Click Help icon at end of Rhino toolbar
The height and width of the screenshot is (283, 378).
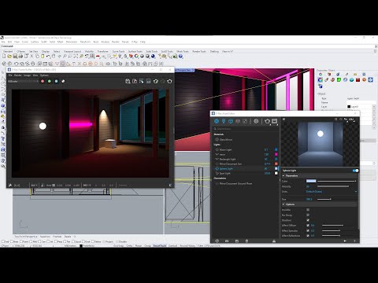(x=180, y=56)
